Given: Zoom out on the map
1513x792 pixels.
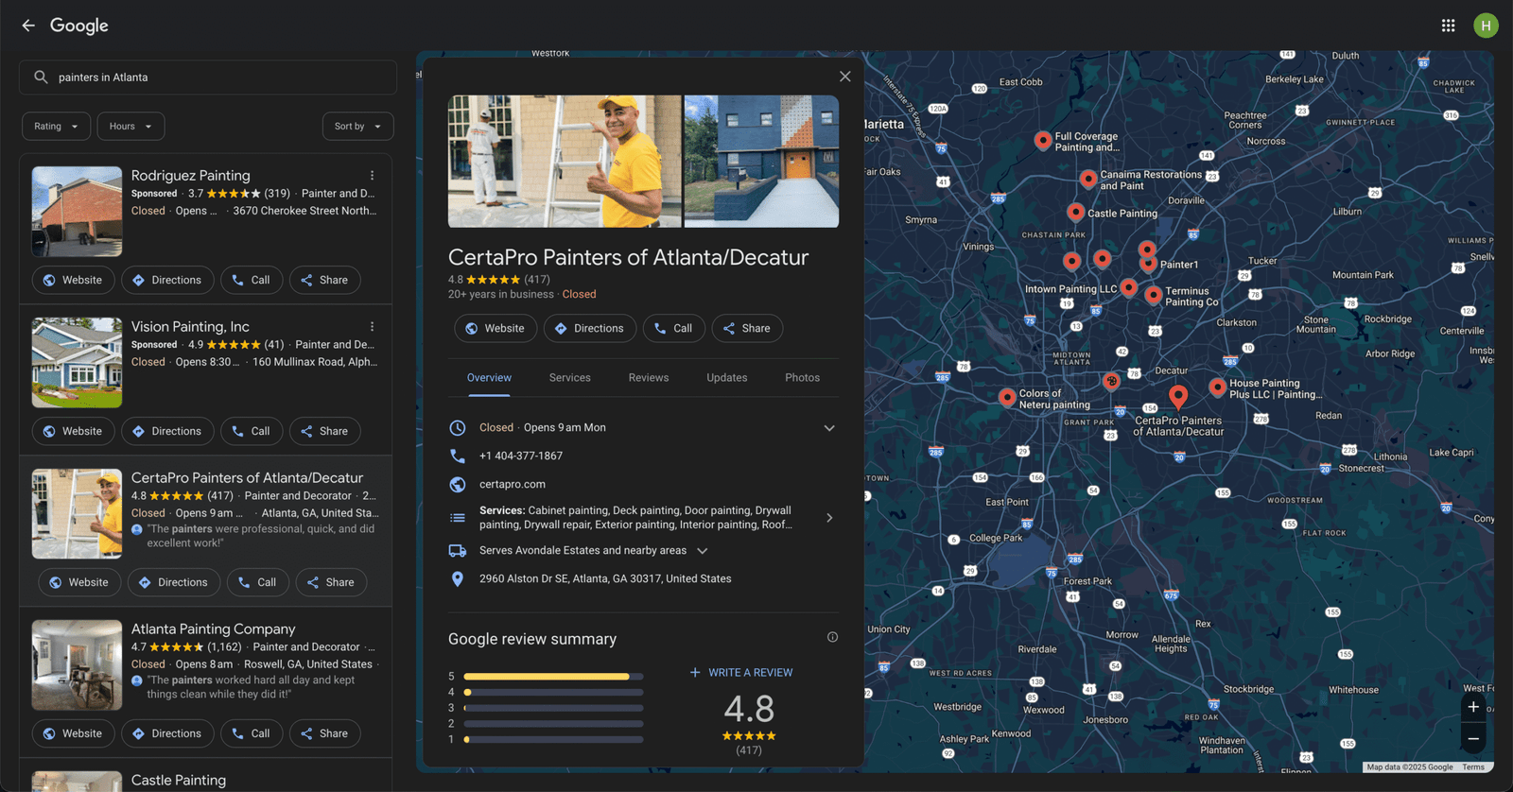Looking at the screenshot, I should coord(1473,739).
